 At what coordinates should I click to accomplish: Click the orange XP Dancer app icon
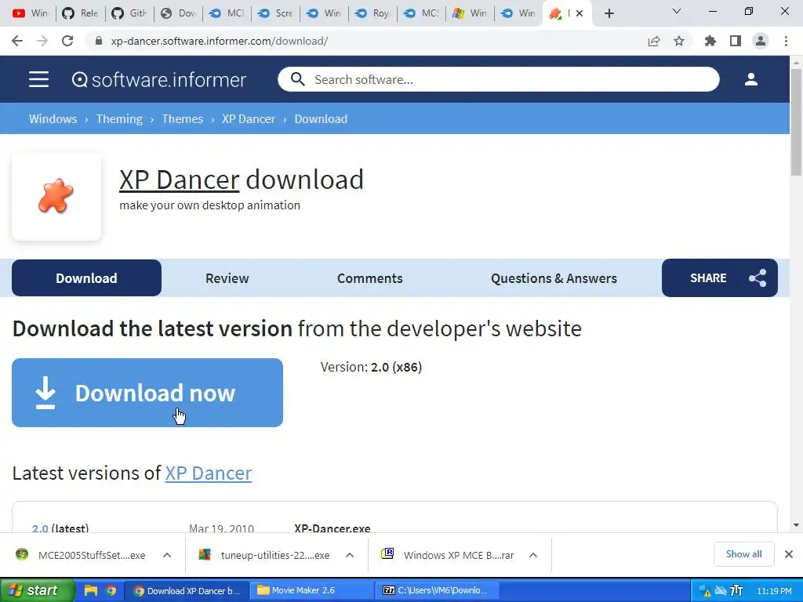[x=56, y=197]
